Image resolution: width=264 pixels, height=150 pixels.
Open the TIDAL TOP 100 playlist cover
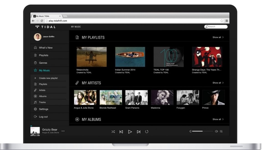coord(168,57)
